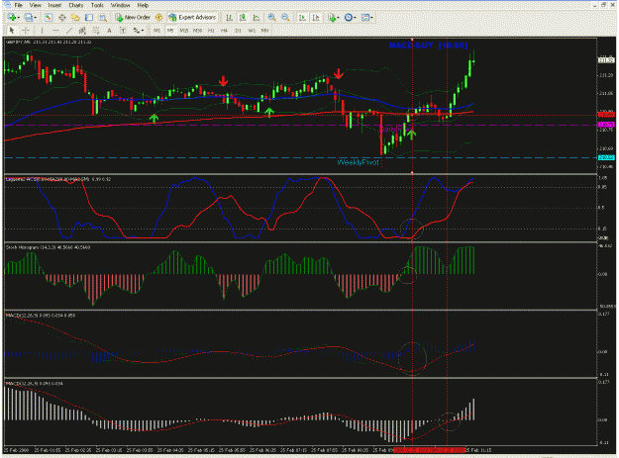Select the Cursor arrow tool
Image resolution: width=619 pixels, height=458 pixels.
point(12,31)
